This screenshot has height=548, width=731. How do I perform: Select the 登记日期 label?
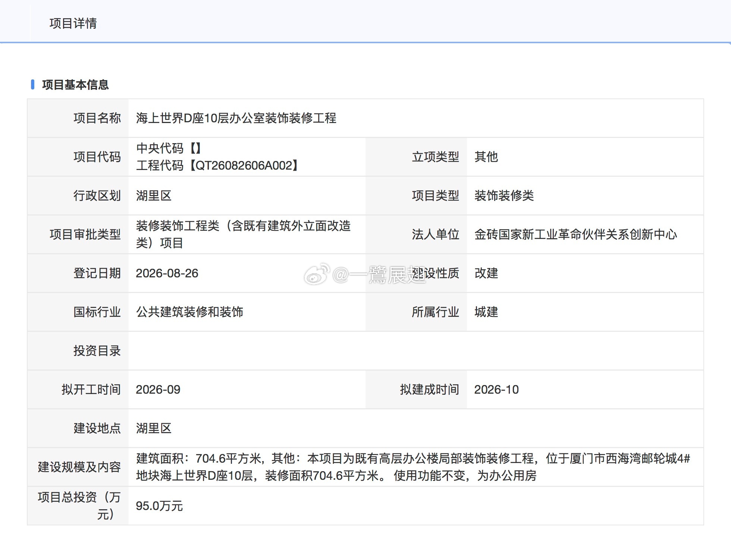tap(97, 273)
